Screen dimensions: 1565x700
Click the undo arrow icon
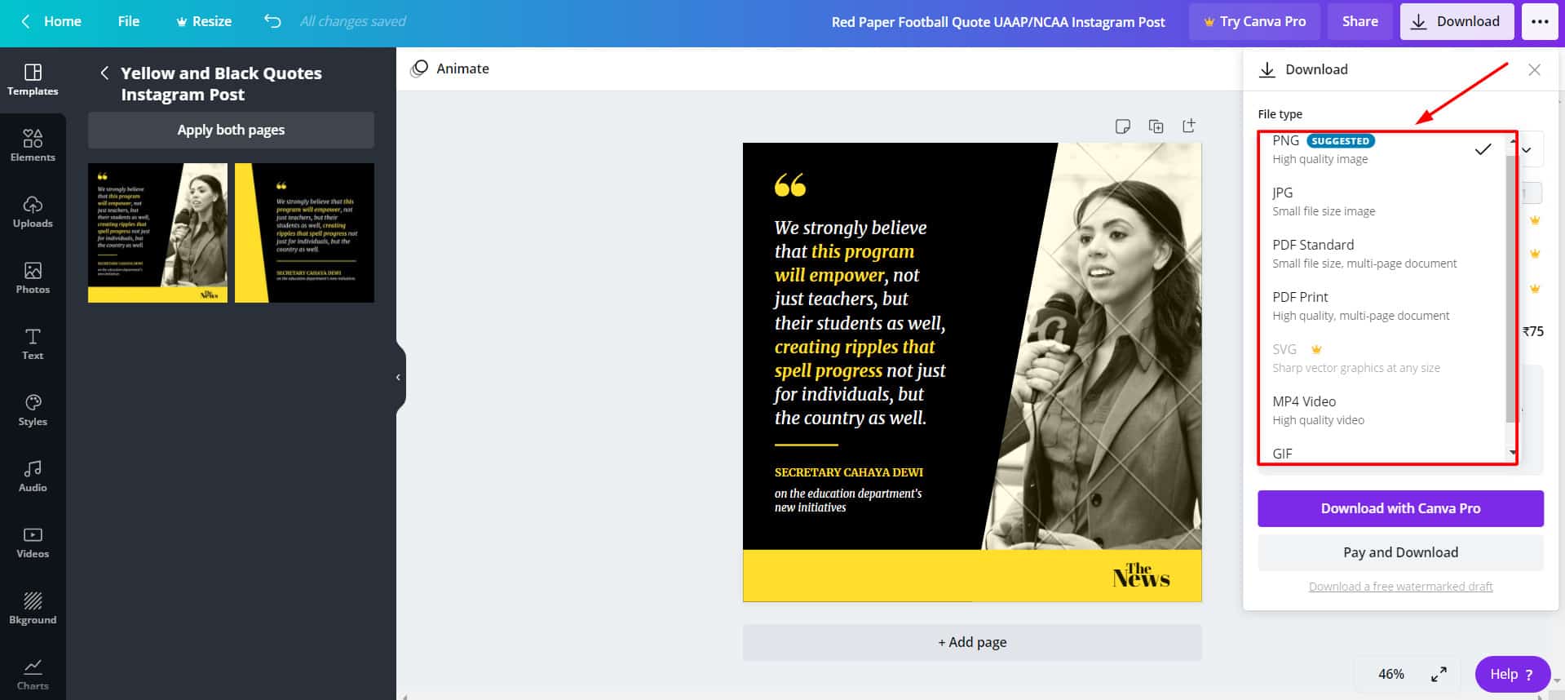pyautogui.click(x=272, y=21)
